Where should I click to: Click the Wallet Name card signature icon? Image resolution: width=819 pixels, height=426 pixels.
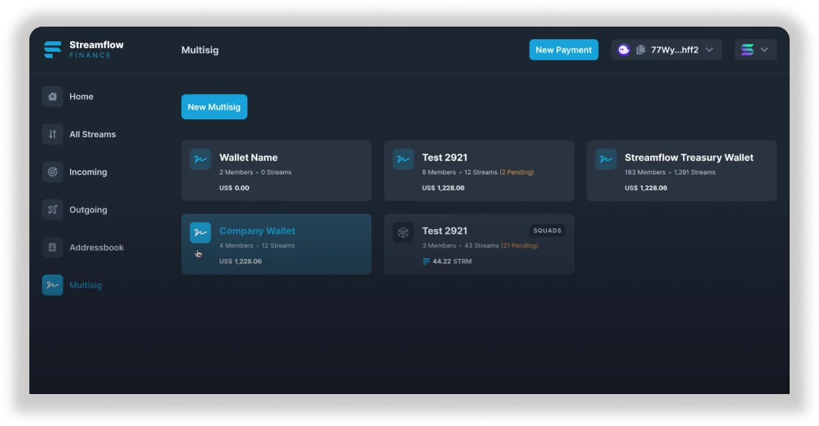[200, 159]
